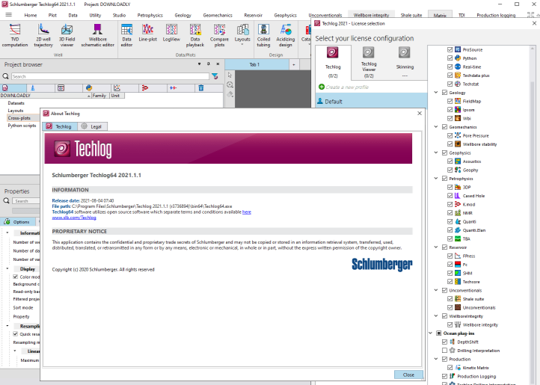Uncheck the Python license checkbox
Viewport: 540px width, 385px height.
point(450,58)
